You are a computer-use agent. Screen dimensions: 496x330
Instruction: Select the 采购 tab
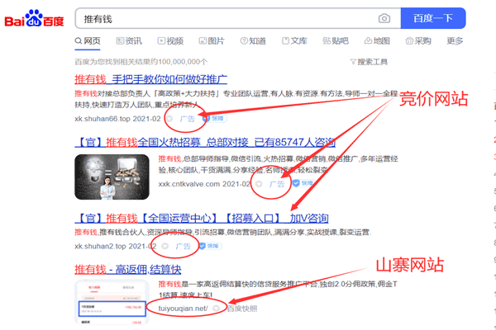[418, 41]
